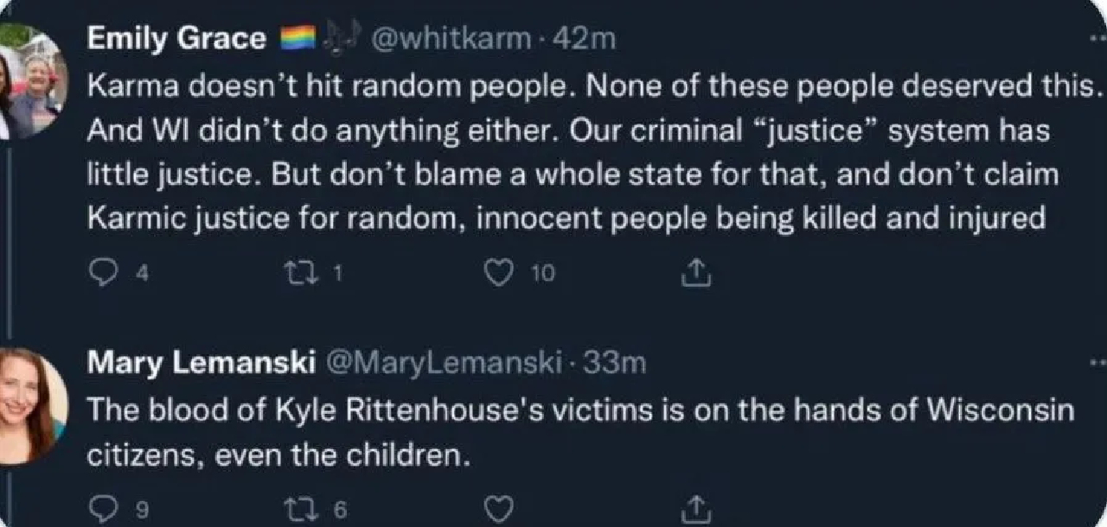Open more options for Mary Lemanski's tweet

[x=1098, y=362]
